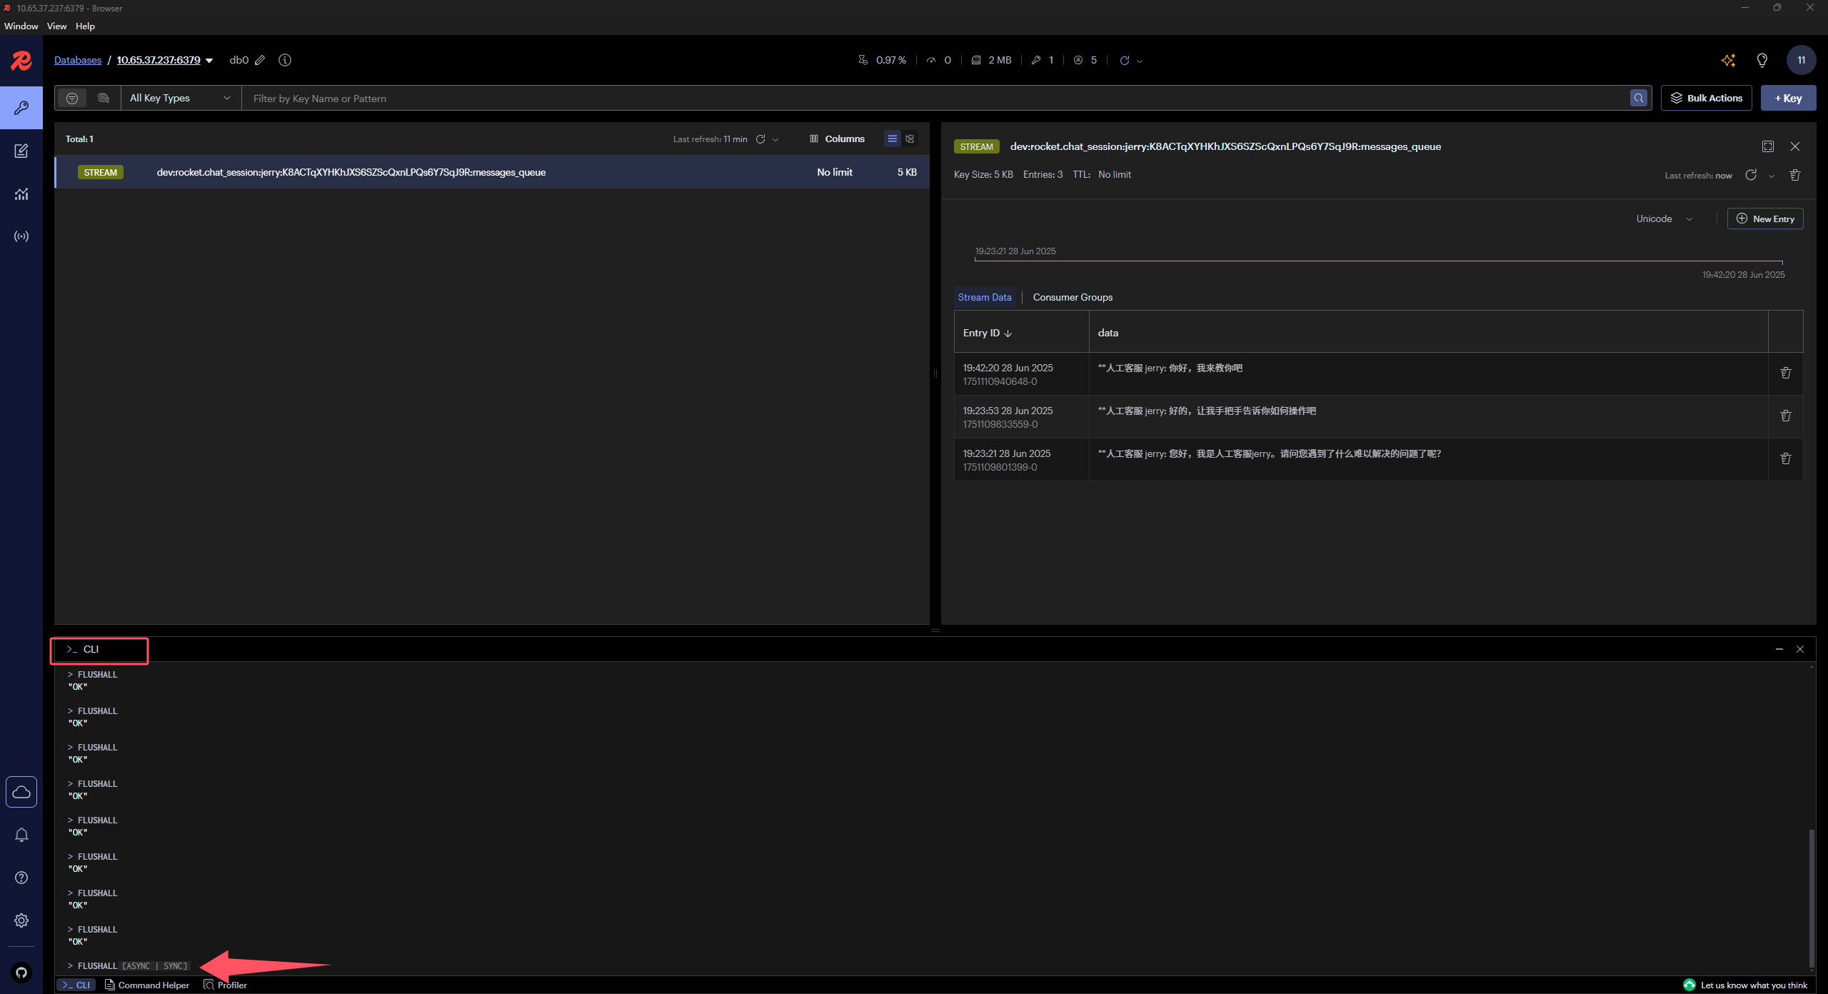The image size is (1828, 994).
Task: Open the All Key Types dropdown
Action: point(180,99)
